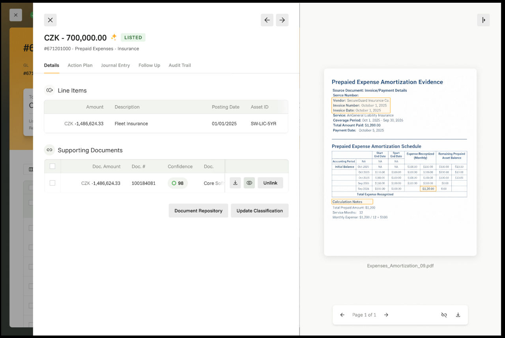Go to previous PDF page
The width and height of the screenshot is (505, 338).
pyautogui.click(x=342, y=315)
